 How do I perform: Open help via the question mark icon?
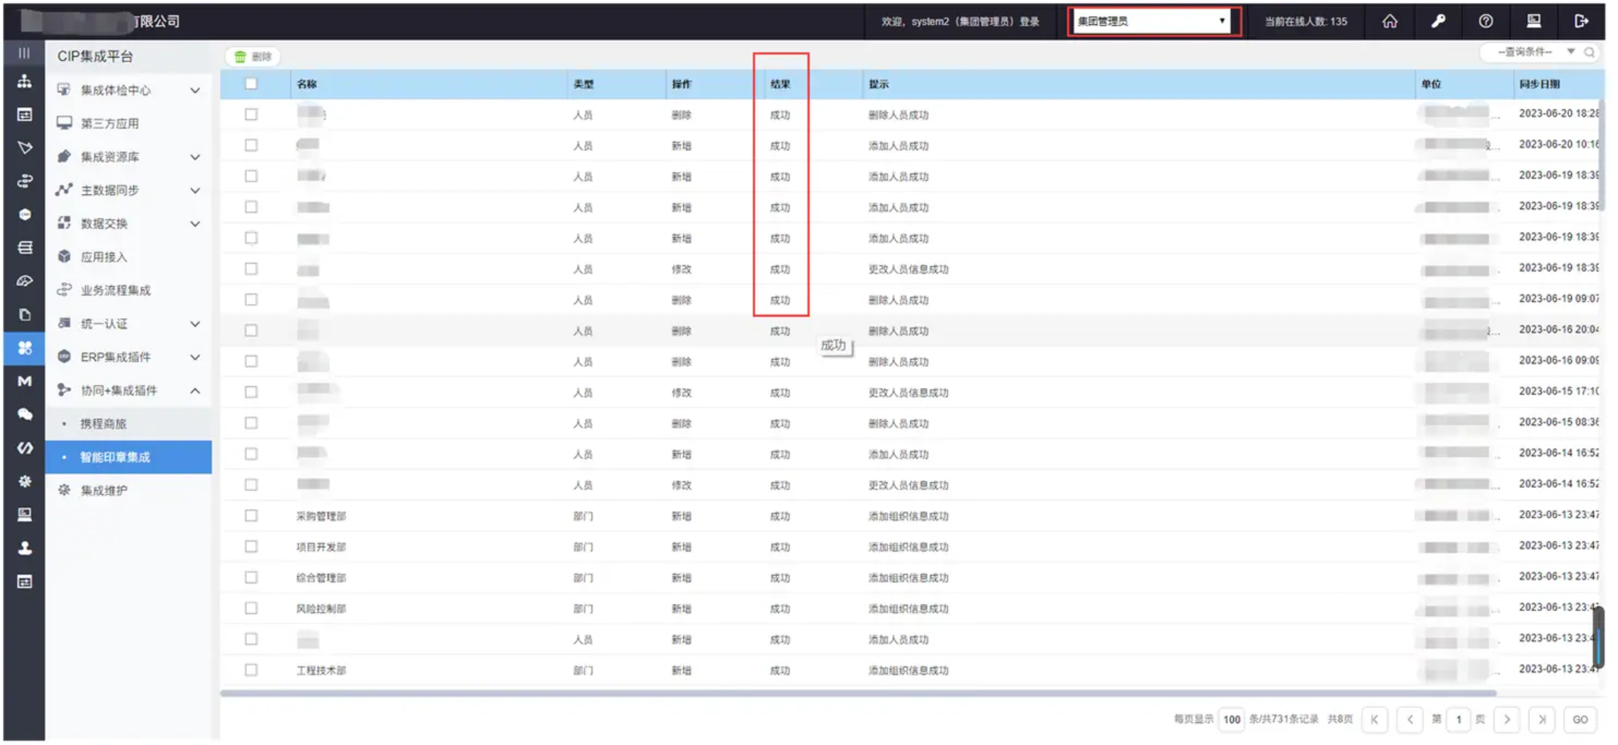pyautogui.click(x=1485, y=21)
